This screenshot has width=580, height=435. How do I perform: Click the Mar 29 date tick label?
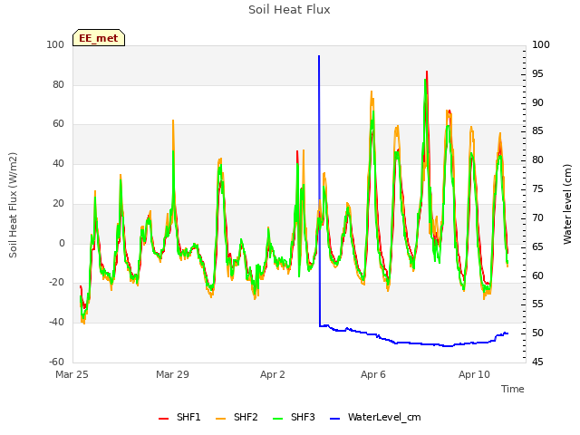coord(172,374)
